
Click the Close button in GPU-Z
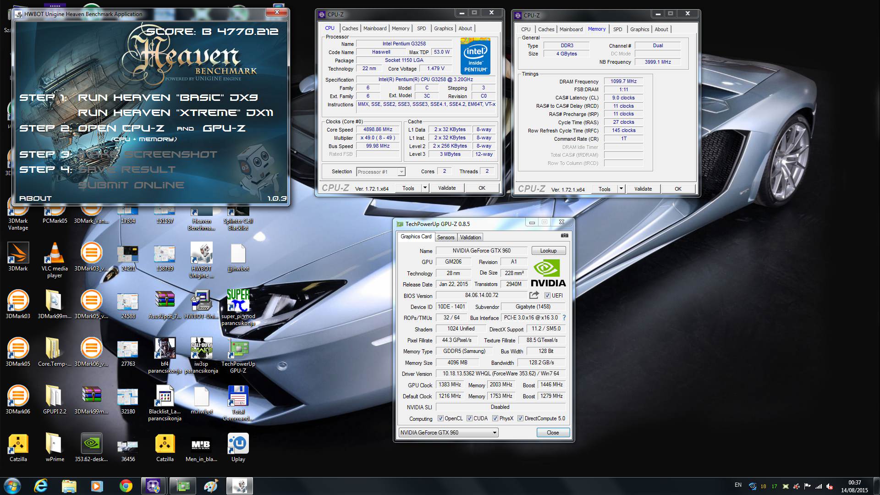553,433
